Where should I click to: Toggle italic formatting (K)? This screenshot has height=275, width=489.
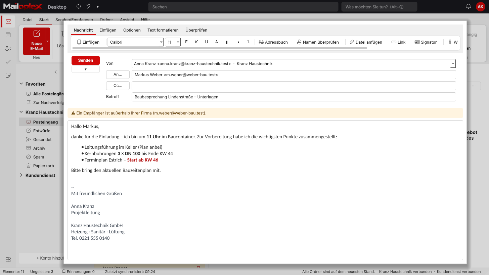[x=196, y=42]
